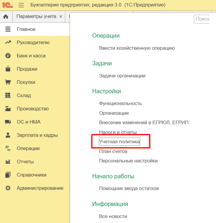Open Продажи shopping bag icon
This screenshot has height=223, width=216.
tap(8, 69)
